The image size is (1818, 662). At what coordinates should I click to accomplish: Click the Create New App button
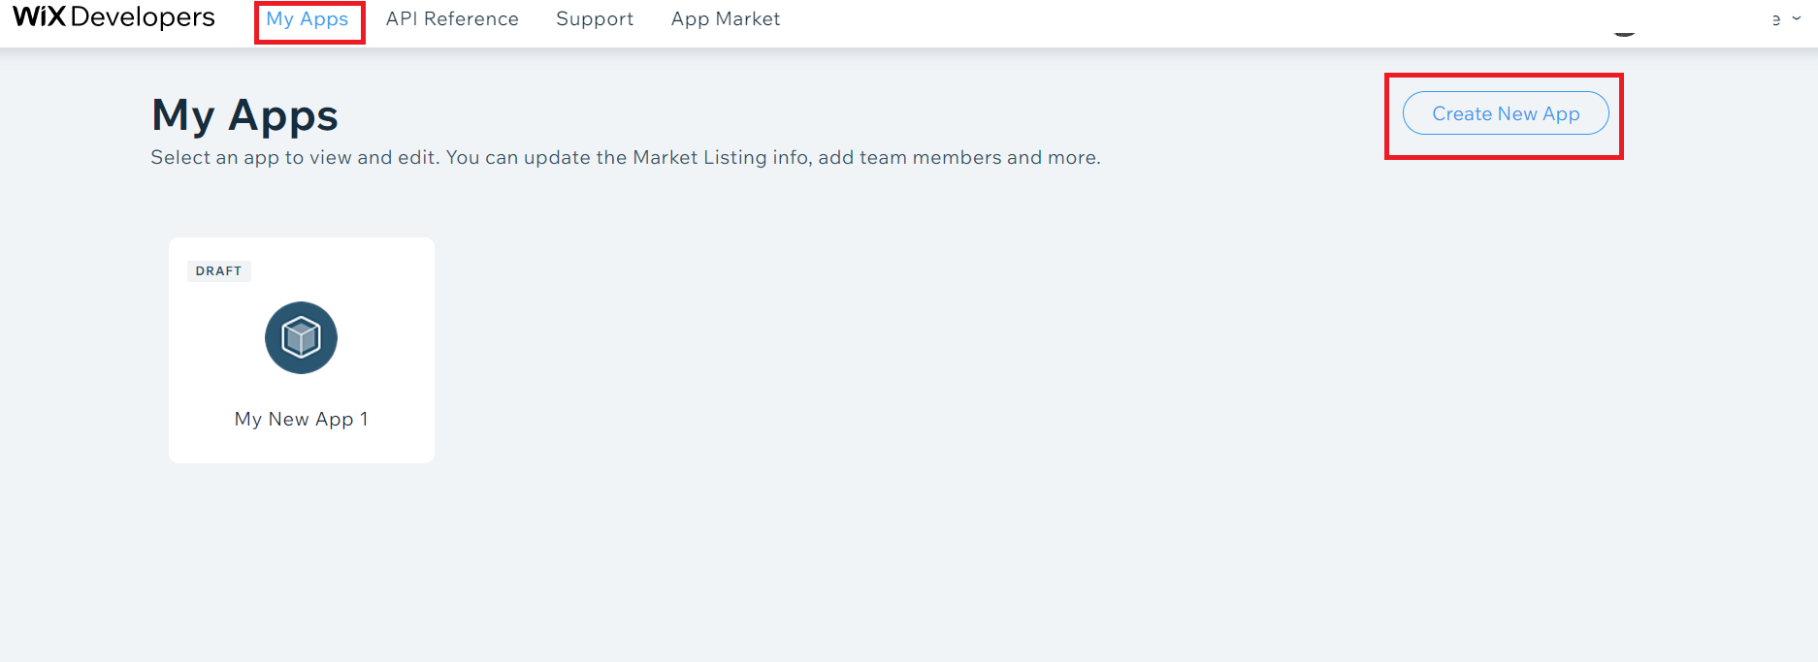coord(1506,113)
